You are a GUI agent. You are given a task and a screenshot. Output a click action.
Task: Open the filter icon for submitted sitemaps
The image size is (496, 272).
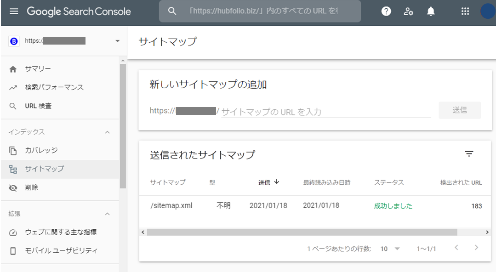[469, 154]
